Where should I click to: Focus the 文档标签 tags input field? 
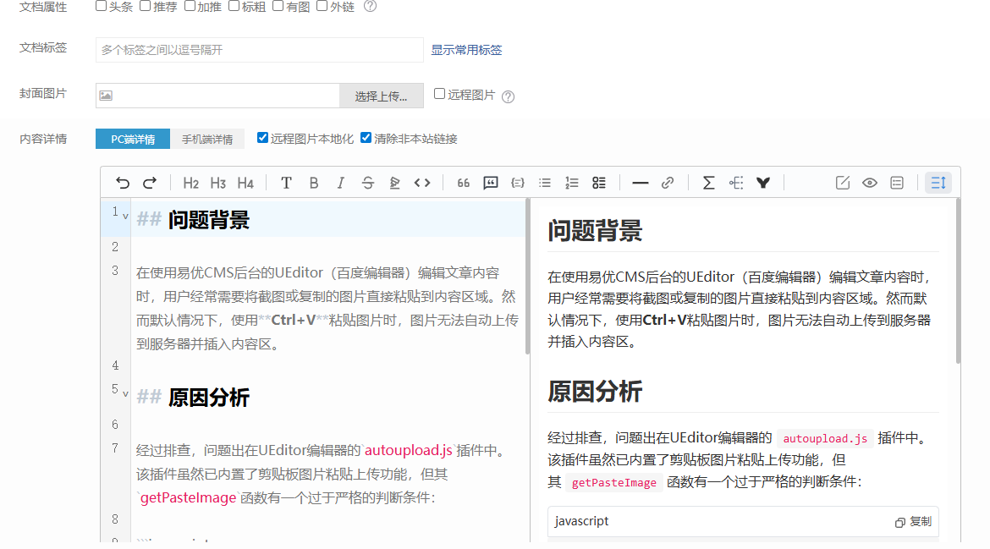(260, 50)
